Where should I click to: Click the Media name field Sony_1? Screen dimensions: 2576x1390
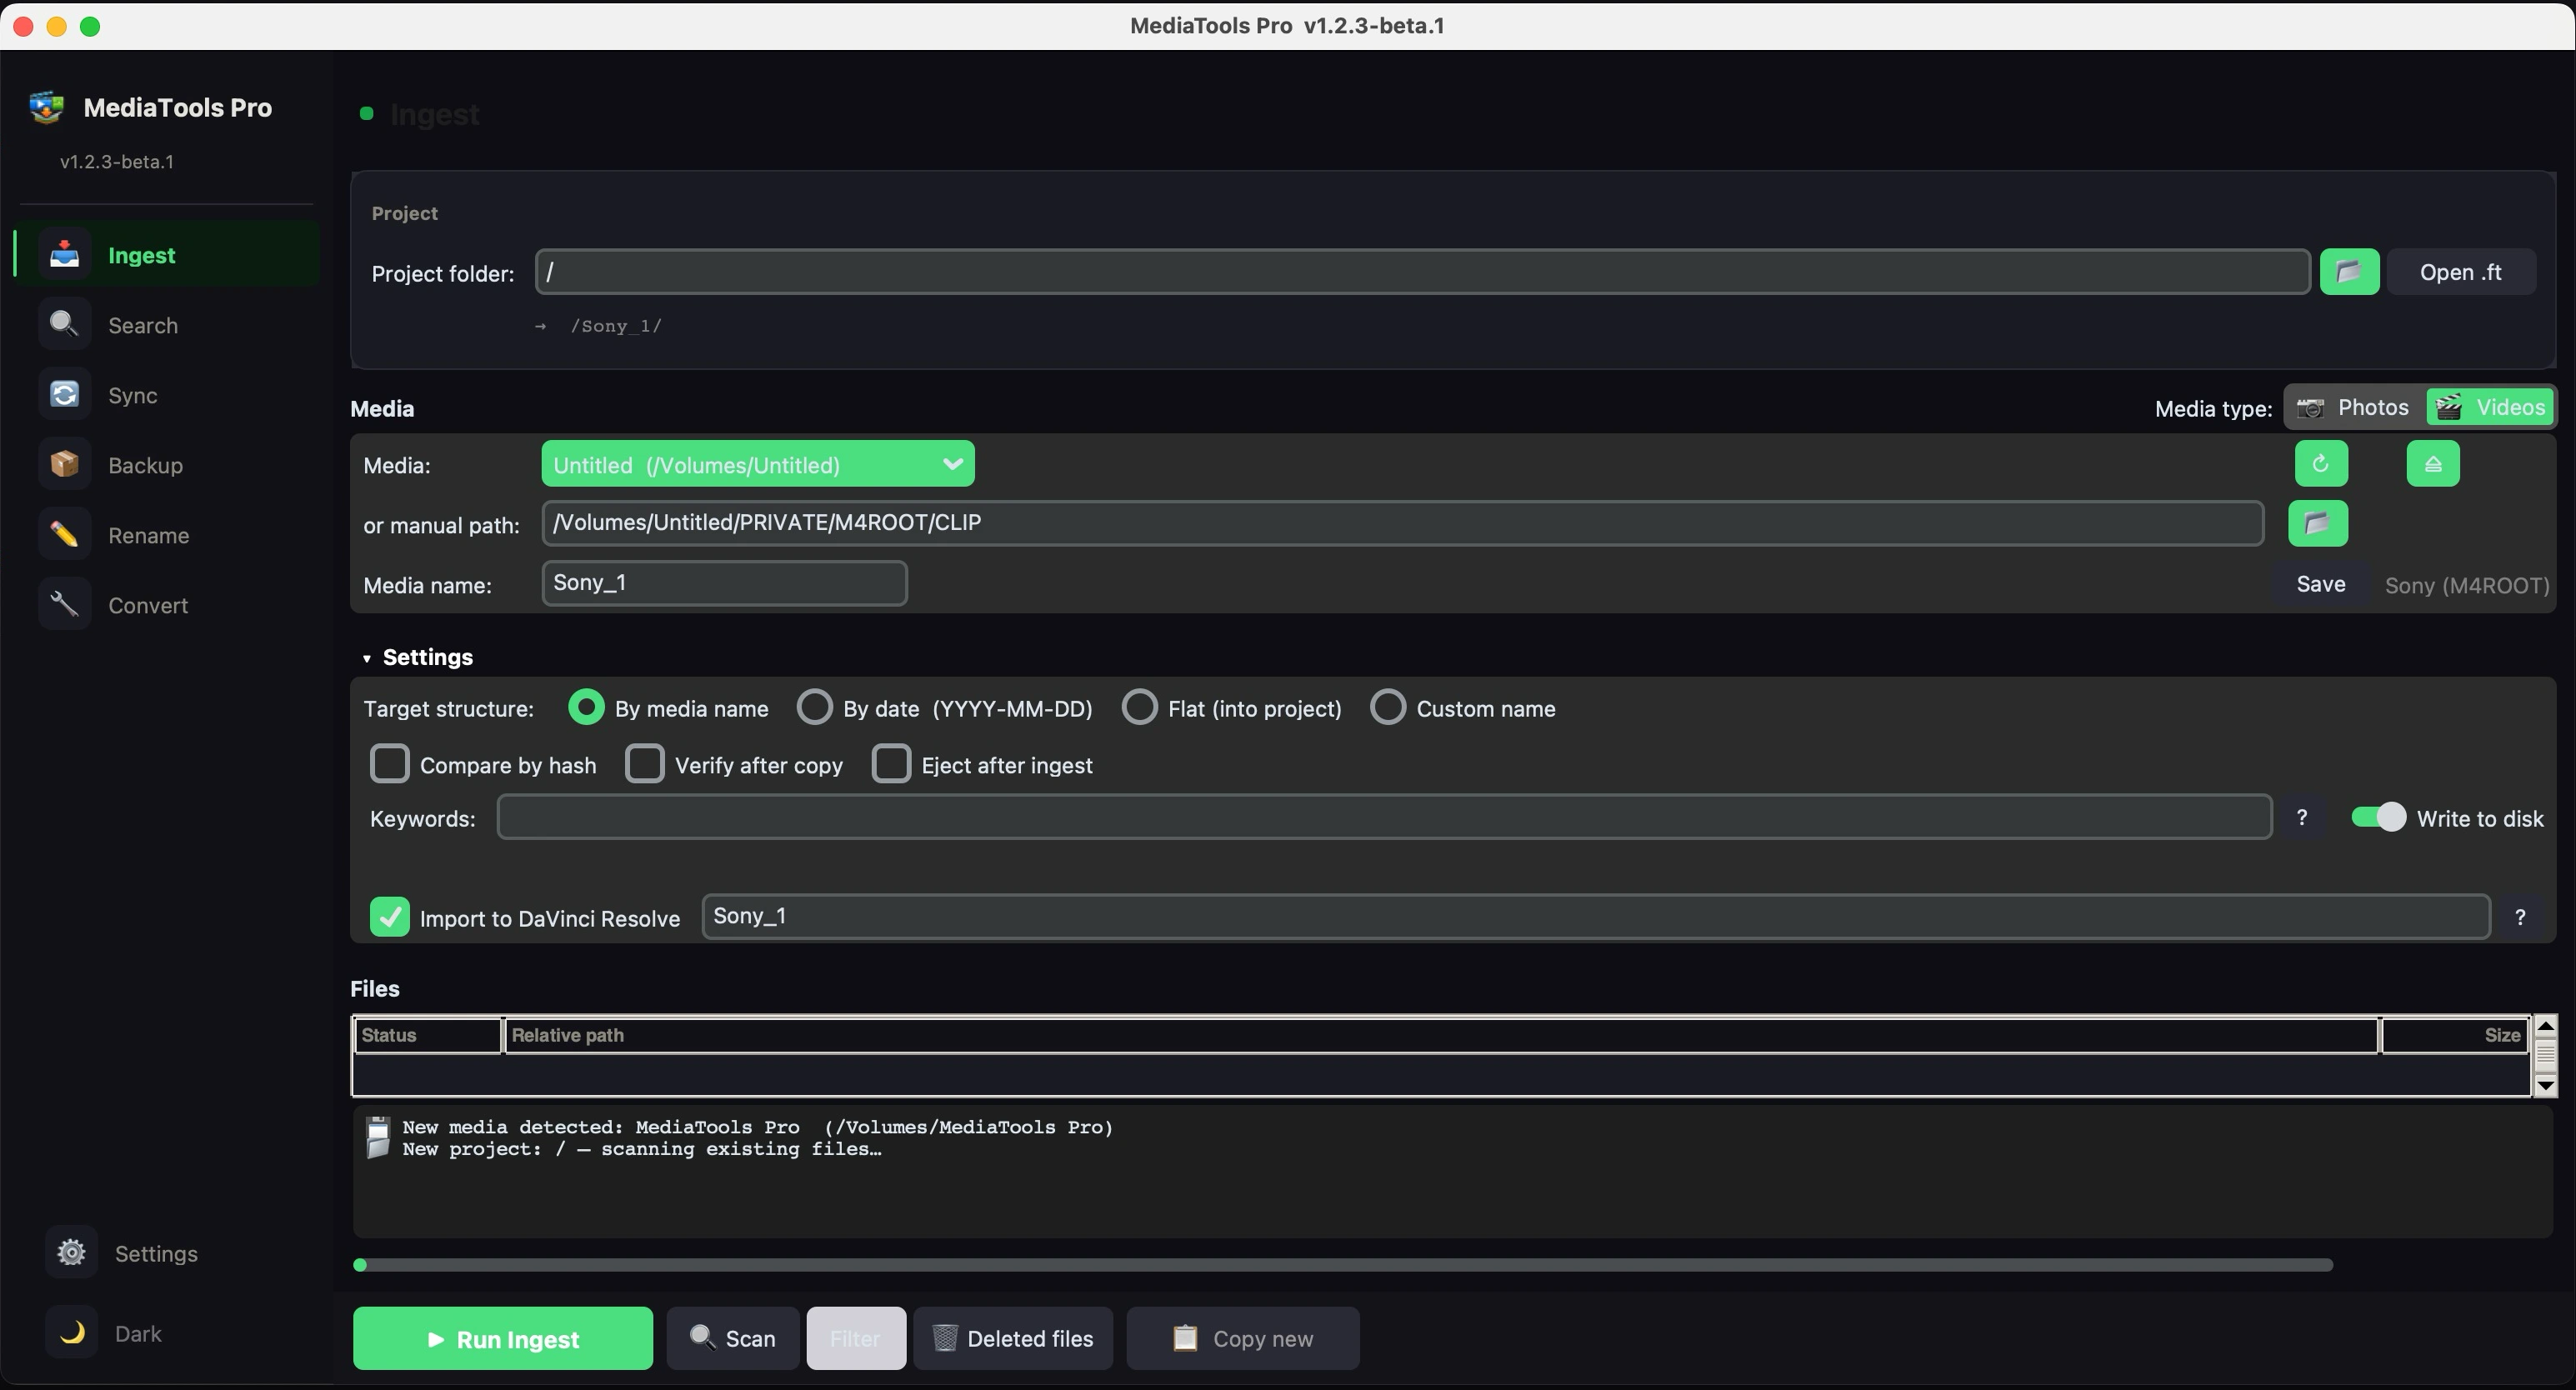[725, 583]
